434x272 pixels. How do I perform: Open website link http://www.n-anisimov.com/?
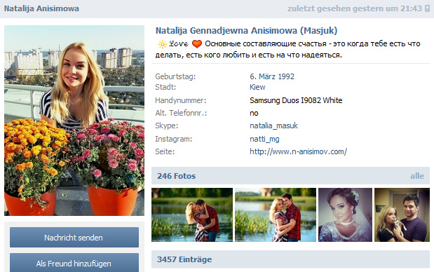pos(298,151)
